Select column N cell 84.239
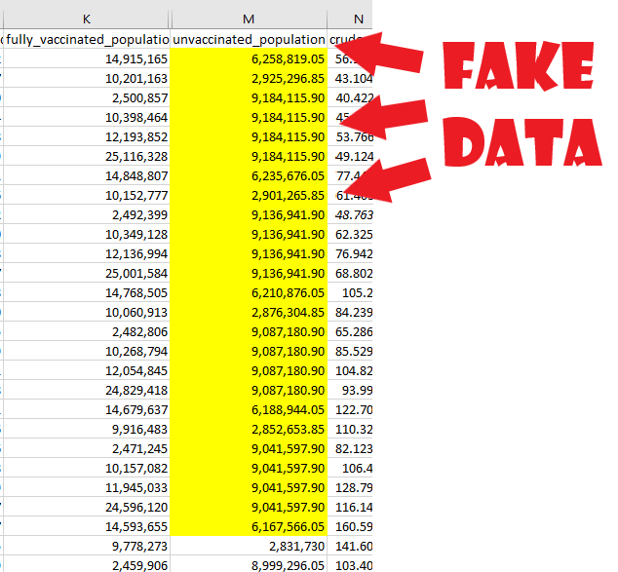This screenshot has width=618, height=572. (350, 312)
